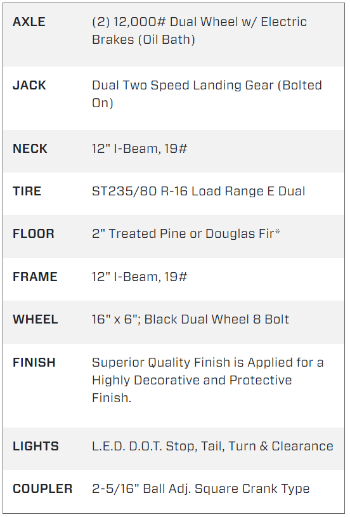Click the WHEEL row label

(x=36, y=319)
